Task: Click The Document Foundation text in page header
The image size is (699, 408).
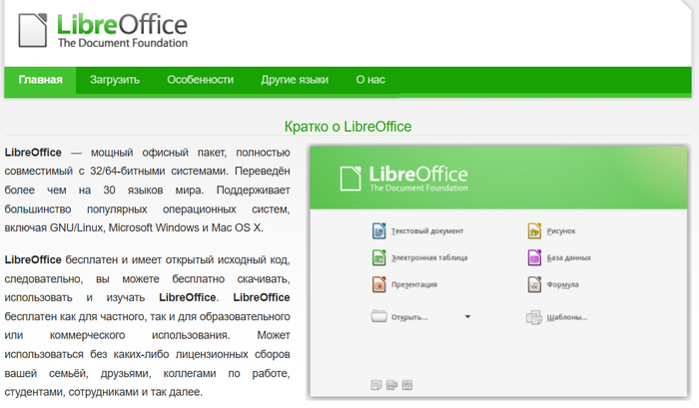Action: coord(123,43)
